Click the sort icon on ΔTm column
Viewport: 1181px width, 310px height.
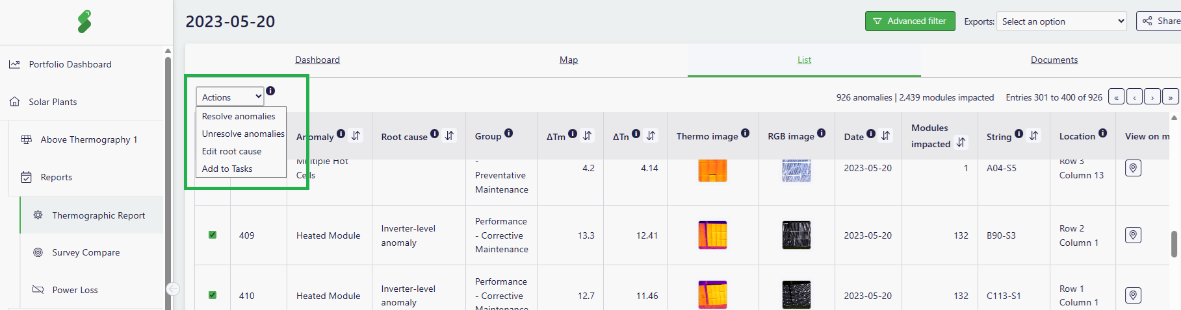587,136
